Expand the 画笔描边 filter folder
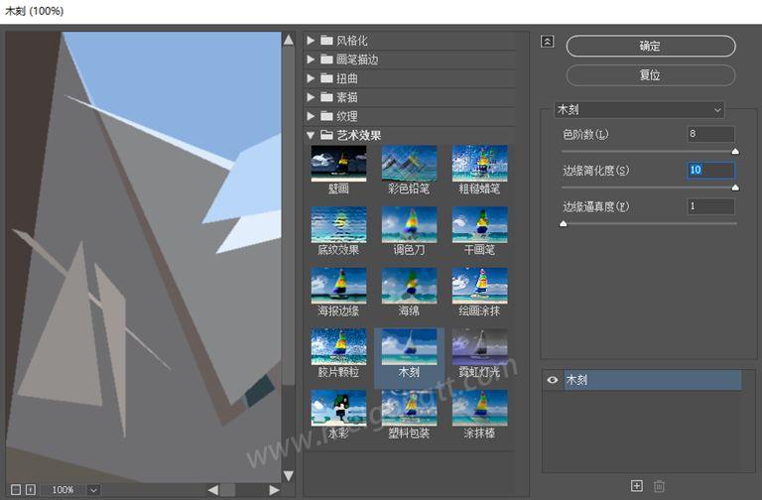 click(x=311, y=60)
